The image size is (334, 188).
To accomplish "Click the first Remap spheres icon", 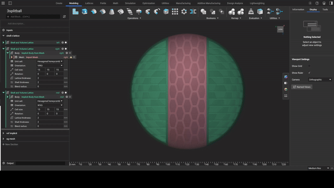I will (x=232, y=12).
